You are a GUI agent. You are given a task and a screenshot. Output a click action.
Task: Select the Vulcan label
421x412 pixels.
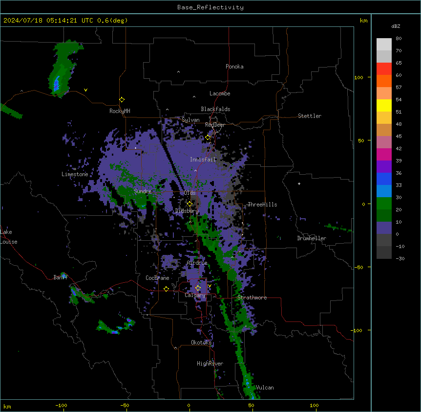(265, 388)
